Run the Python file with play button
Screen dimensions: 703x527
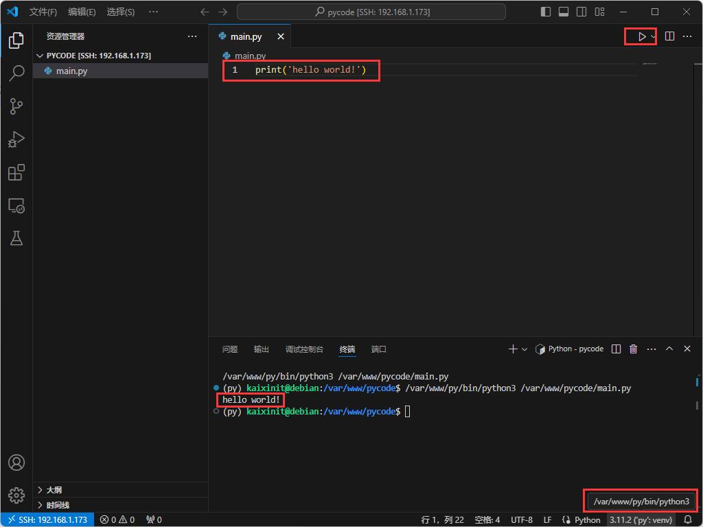641,36
